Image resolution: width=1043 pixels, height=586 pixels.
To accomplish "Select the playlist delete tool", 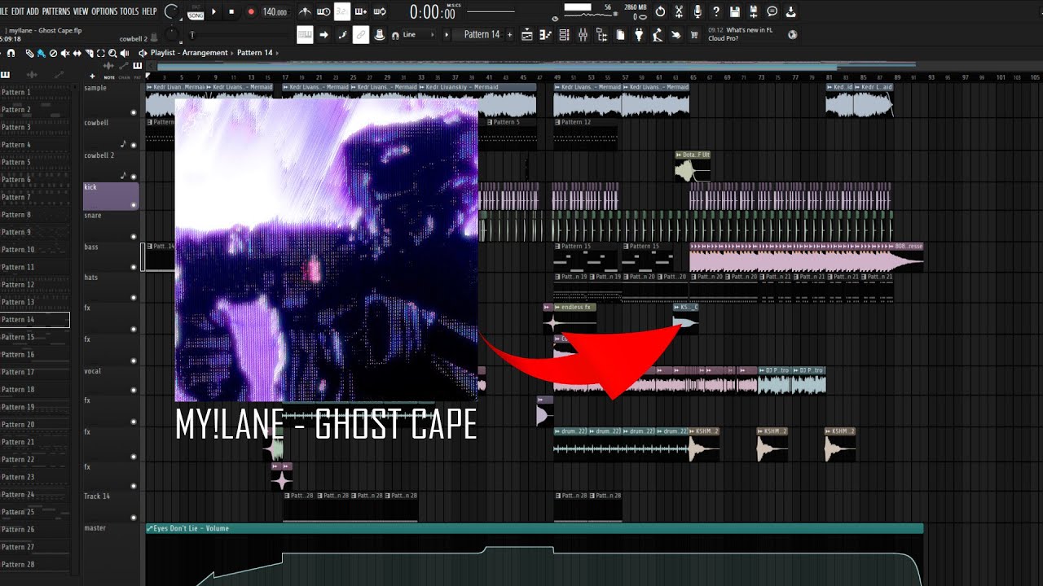I will pyautogui.click(x=53, y=53).
